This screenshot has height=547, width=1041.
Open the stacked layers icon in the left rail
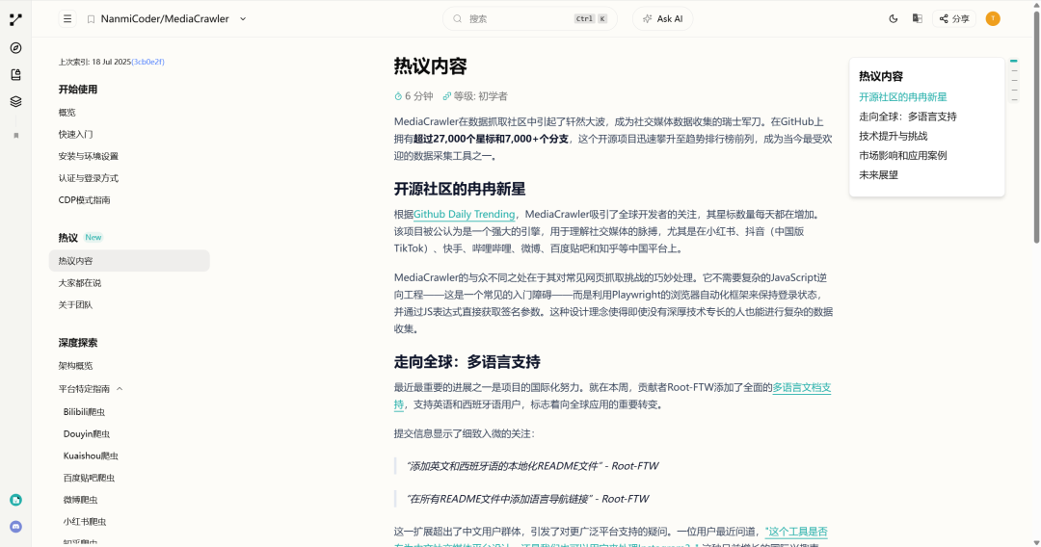16,101
